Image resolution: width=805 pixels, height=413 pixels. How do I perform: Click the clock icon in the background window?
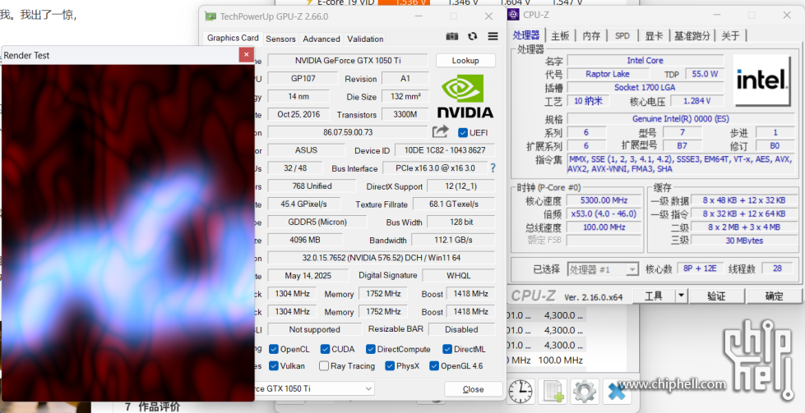coord(520,392)
